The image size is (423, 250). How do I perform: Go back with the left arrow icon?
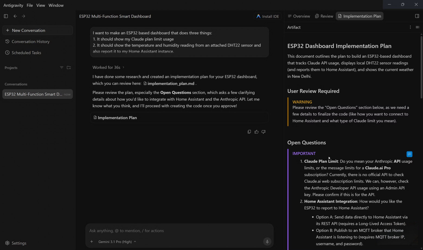[x=15, y=16]
